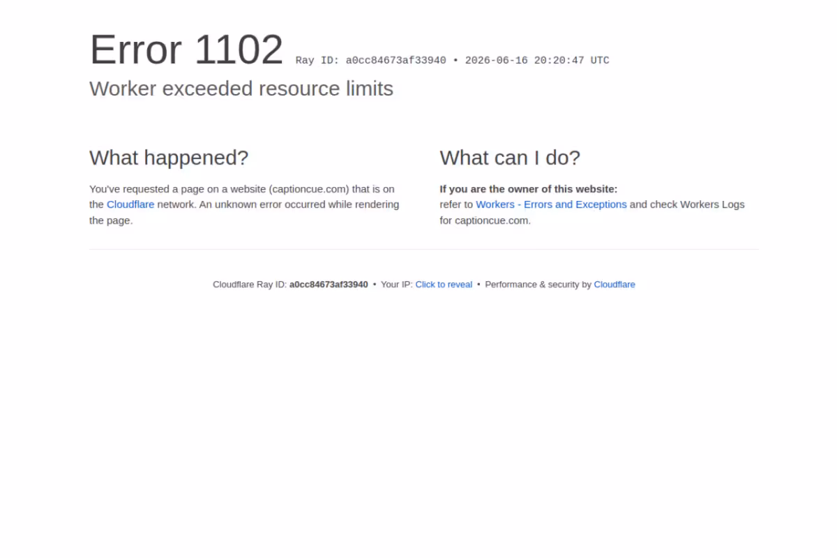Click the 'Performance & security by' footer text
Screen dimensions: 837x558
(538, 285)
